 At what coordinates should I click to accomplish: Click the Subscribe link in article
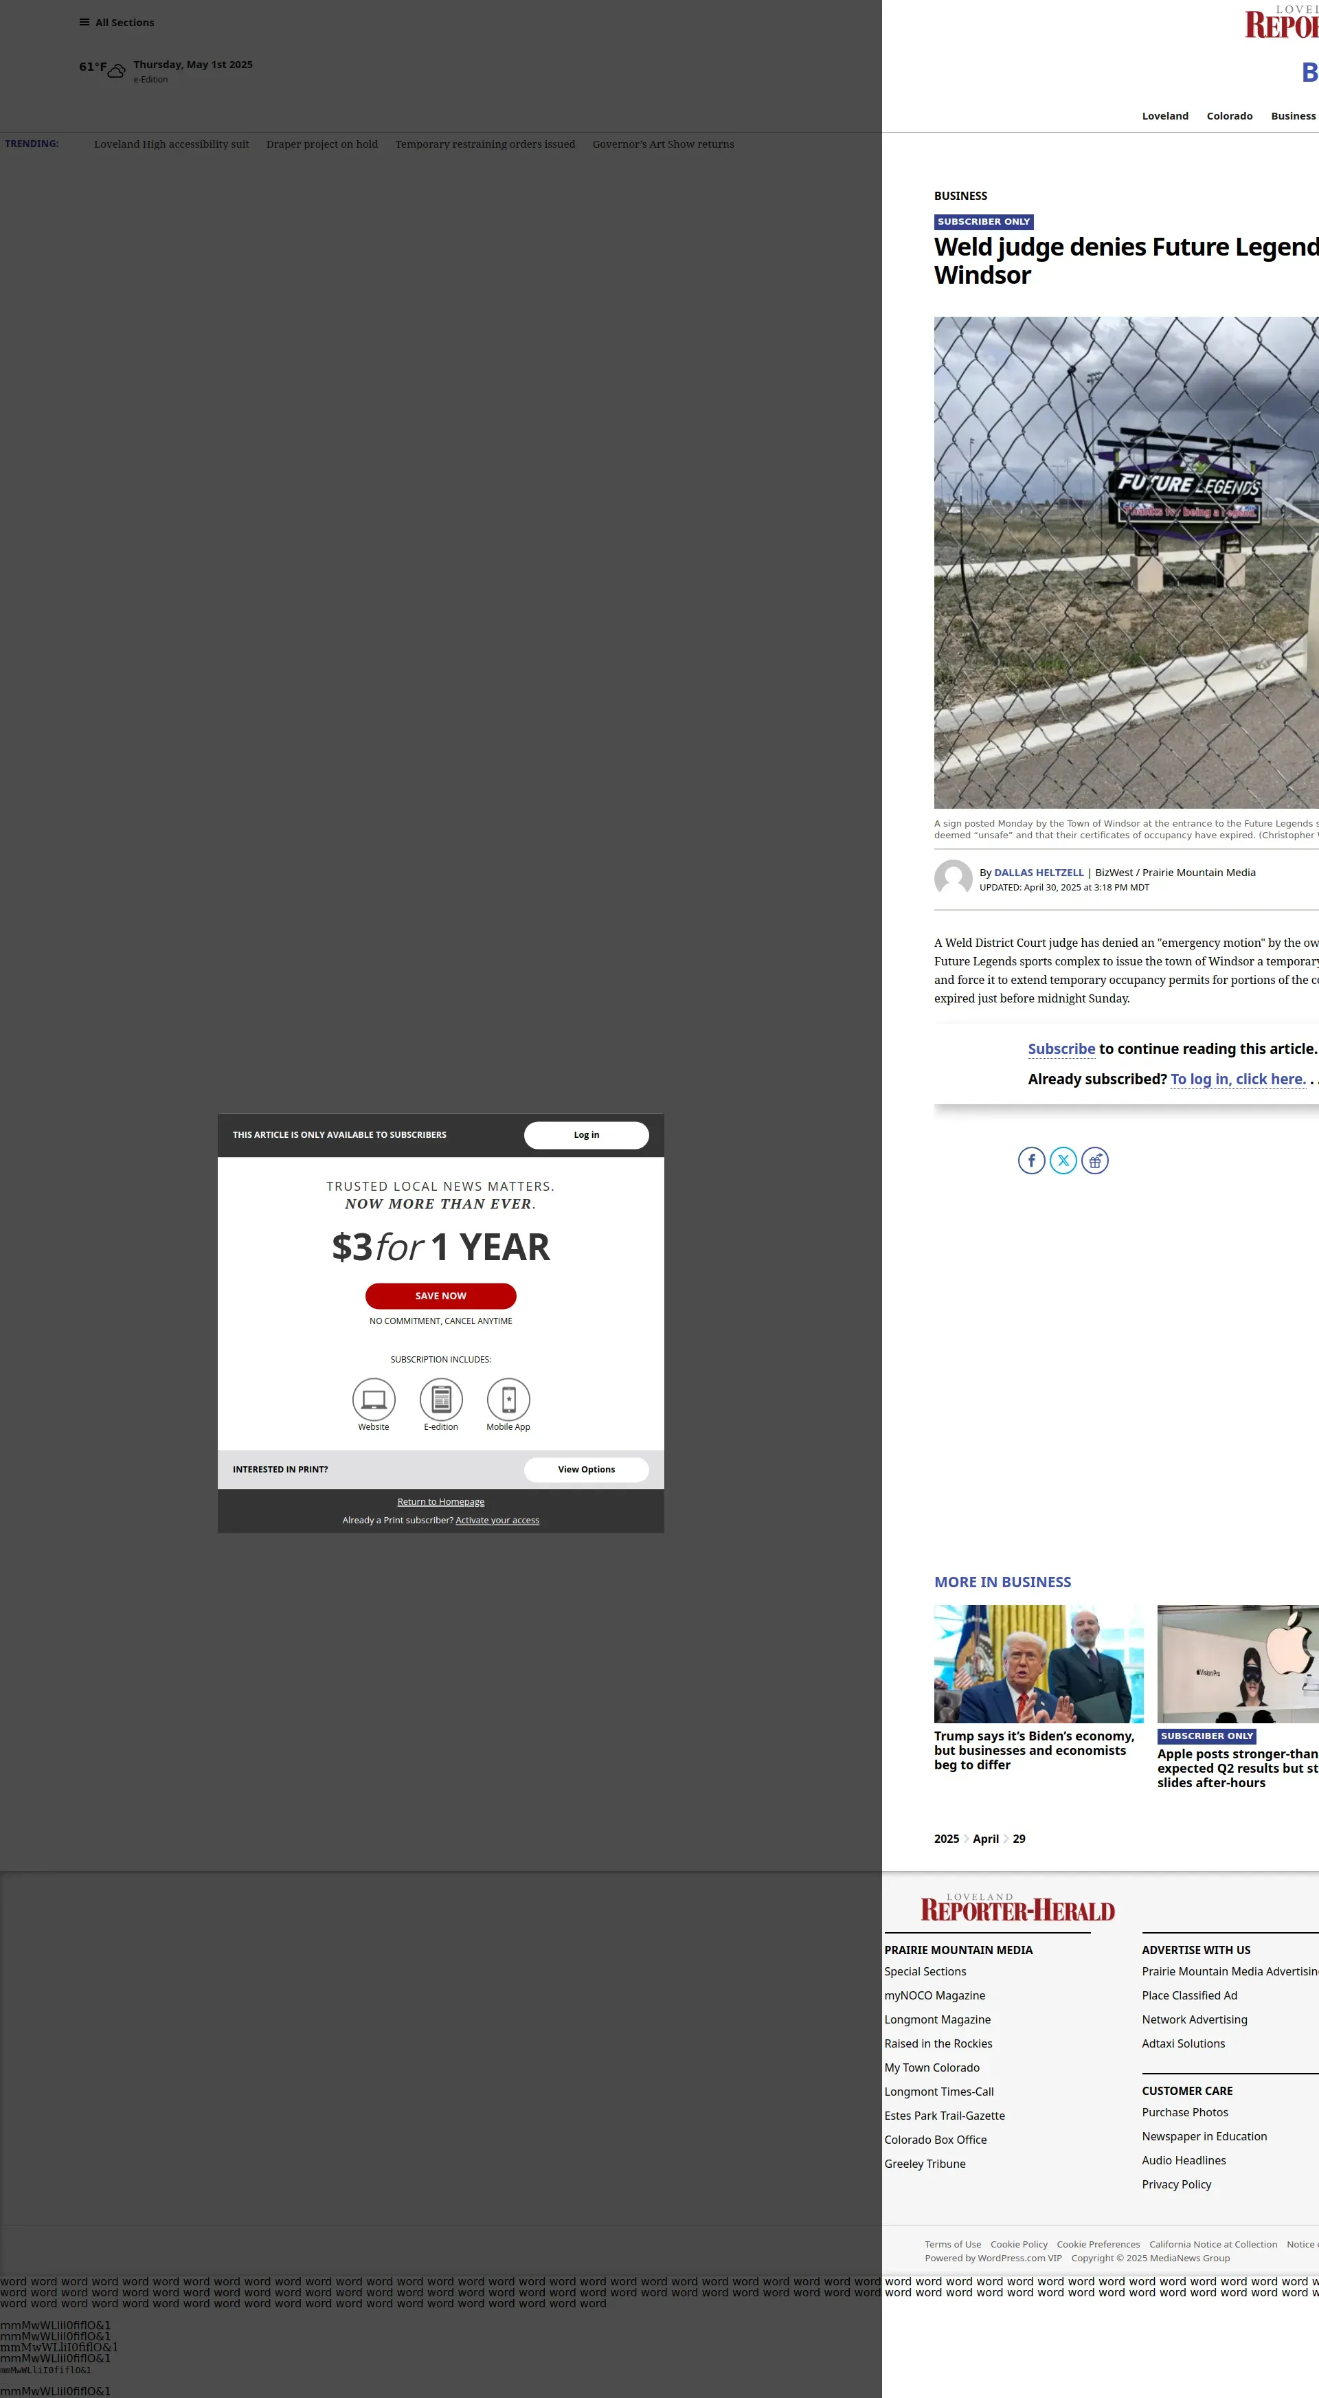[x=1061, y=1049]
